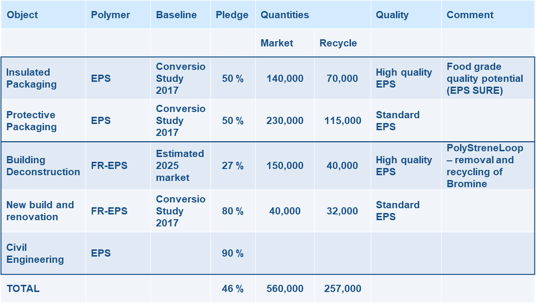The image size is (536, 303).
Task: Click the Estimated 2025 market cell
Action: tap(180, 166)
